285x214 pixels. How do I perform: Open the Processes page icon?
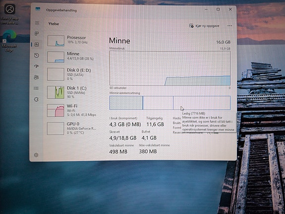point(37,33)
